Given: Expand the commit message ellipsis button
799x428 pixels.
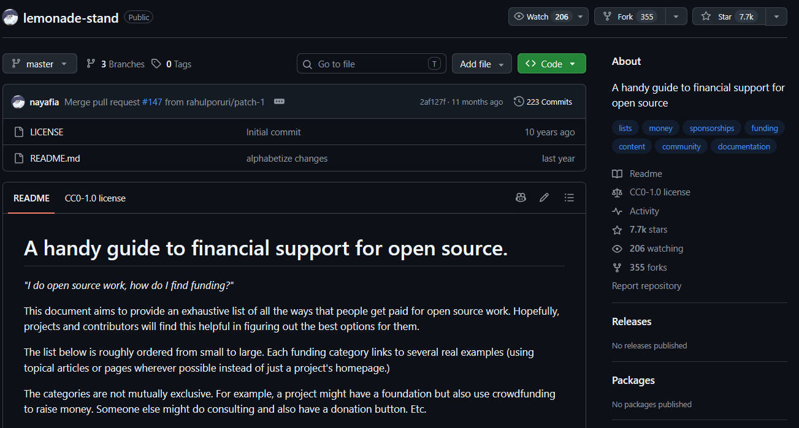Looking at the screenshot, I should [279, 102].
